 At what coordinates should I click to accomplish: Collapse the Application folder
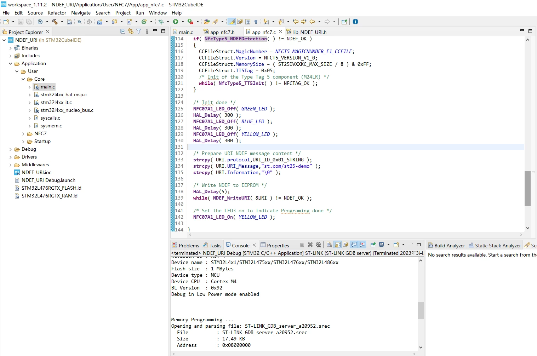click(11, 63)
